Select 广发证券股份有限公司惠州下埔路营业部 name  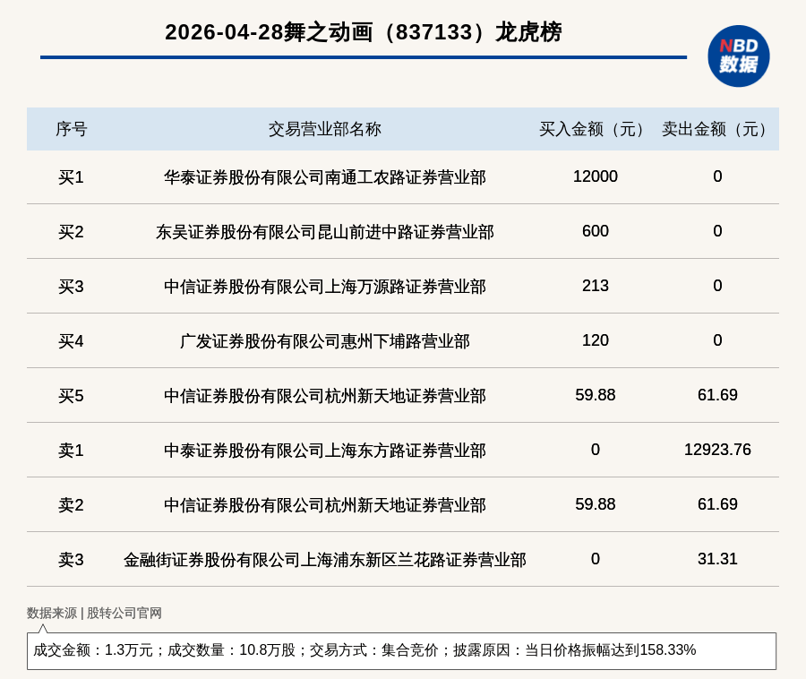pos(325,341)
